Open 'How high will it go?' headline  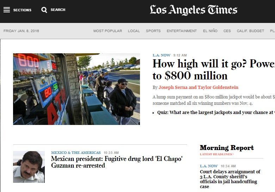214,70
